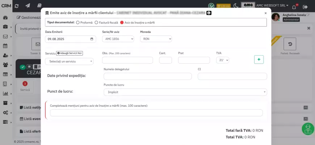Close the aviz dialog with the X

[265, 13]
